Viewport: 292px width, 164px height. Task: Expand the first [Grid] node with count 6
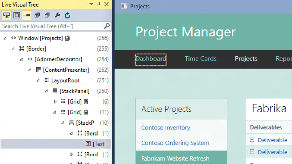click(55, 102)
